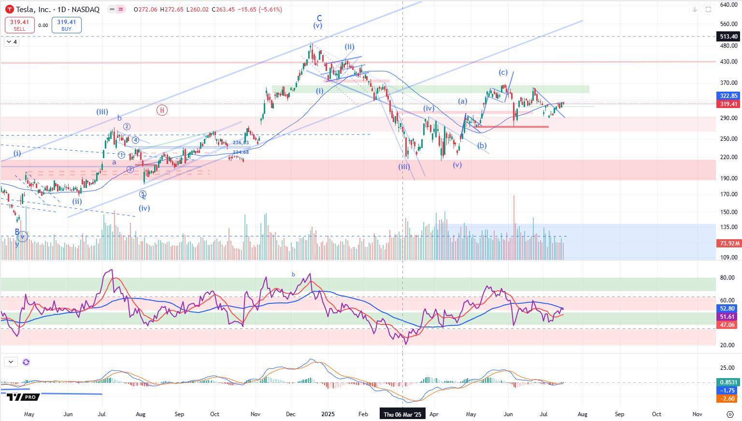Expand the MACD pane legend dropdown arrow
Image resolution: width=742 pixels, height=421 pixels.
click(11, 362)
